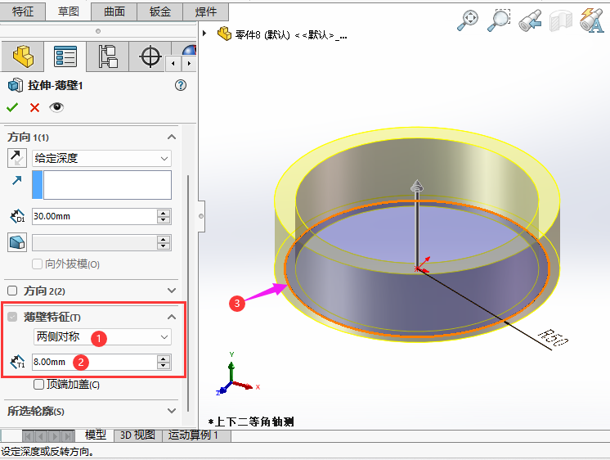The image size is (610, 460).
Task: Click the T1 thickness icon
Action: coord(17,362)
